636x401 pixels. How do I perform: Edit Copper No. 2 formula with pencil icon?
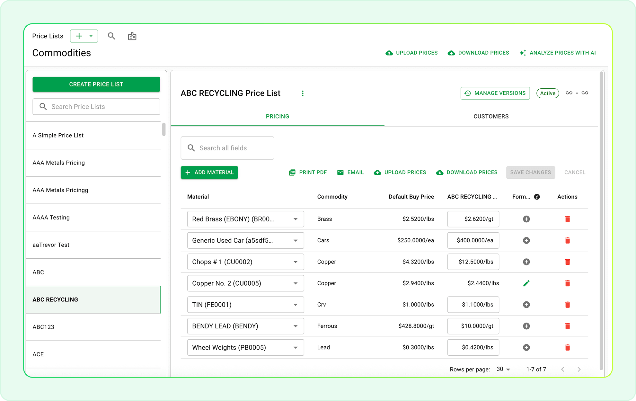[x=526, y=283]
